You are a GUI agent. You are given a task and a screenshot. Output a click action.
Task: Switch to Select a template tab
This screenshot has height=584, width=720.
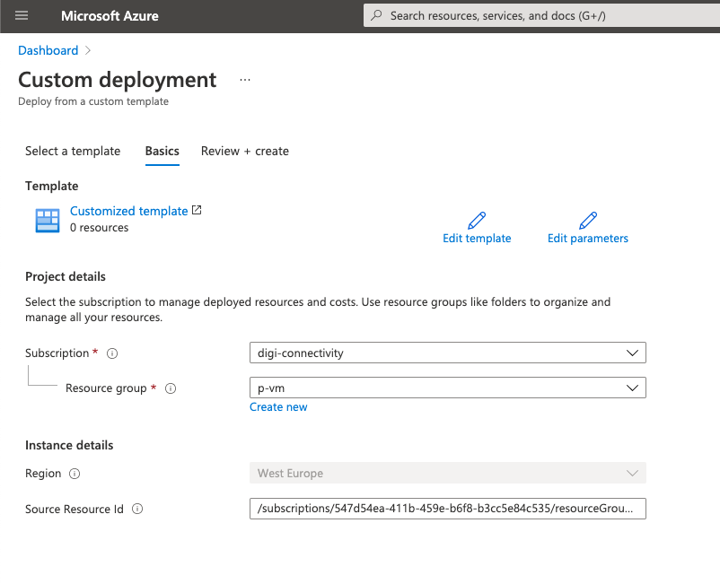pyautogui.click(x=73, y=151)
